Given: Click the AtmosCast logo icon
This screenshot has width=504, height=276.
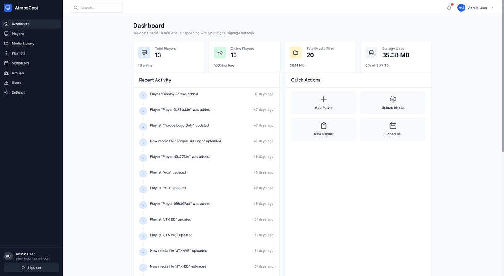Looking at the screenshot, I should 8,8.
